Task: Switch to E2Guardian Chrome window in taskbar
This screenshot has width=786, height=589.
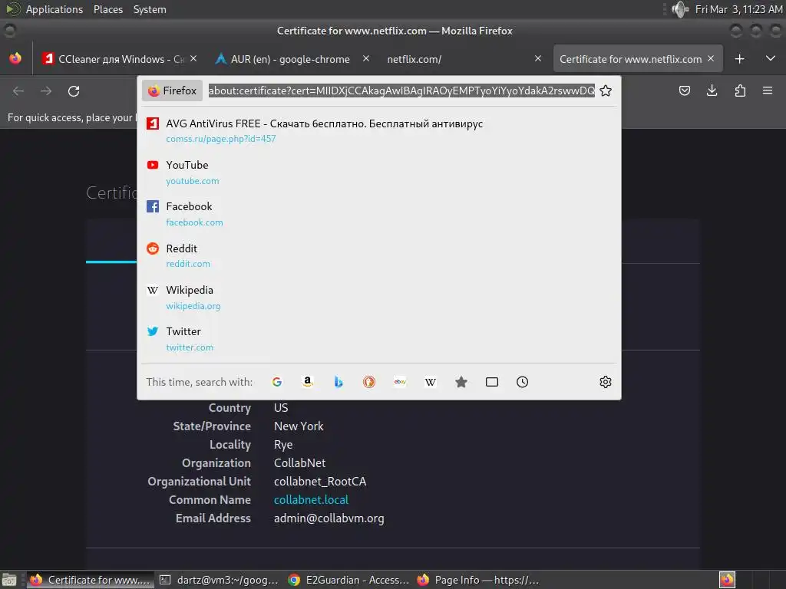Action: 348,580
